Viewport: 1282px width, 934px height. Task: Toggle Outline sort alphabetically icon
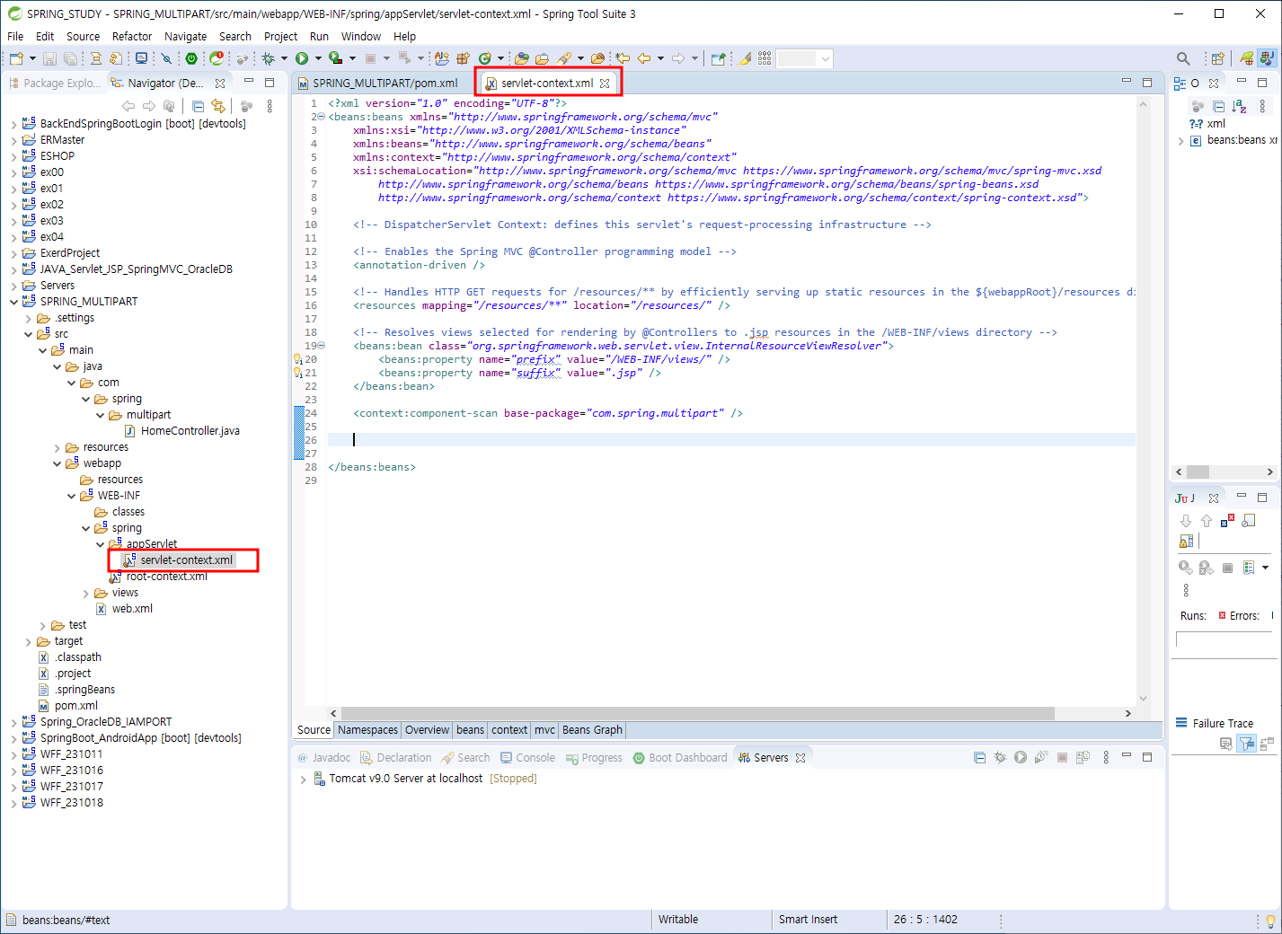click(x=1240, y=106)
